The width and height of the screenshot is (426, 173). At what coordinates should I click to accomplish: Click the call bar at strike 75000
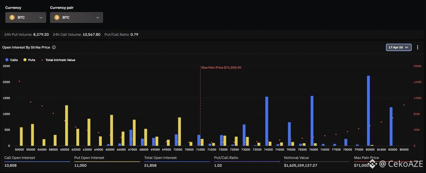[289, 134]
